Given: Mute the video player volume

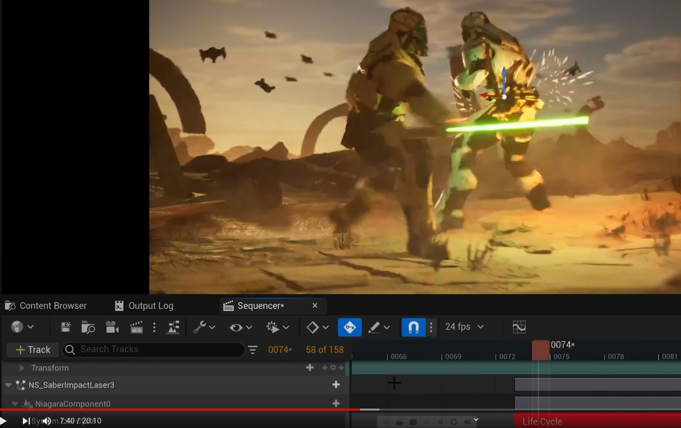Looking at the screenshot, I should point(47,421).
